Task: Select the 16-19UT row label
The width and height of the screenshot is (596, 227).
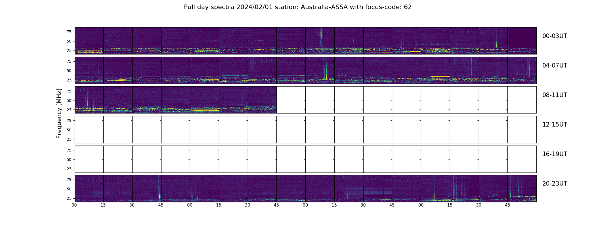Action: pyautogui.click(x=555, y=154)
